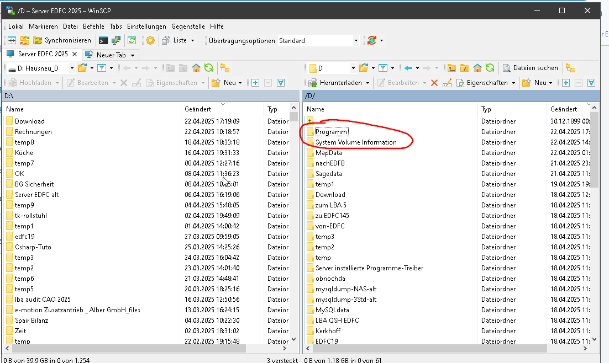Expand the Neuer Tab dropdown arrow
This screenshot has height=363, width=609.
coord(133,55)
